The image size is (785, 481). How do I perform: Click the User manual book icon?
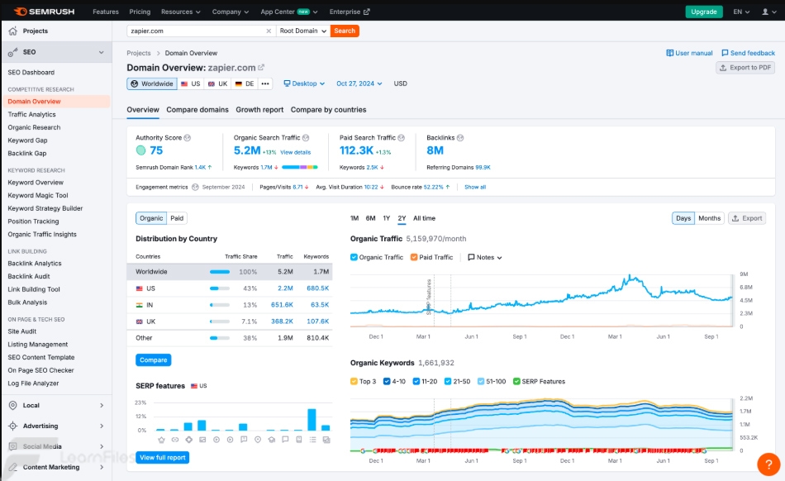pyautogui.click(x=669, y=53)
